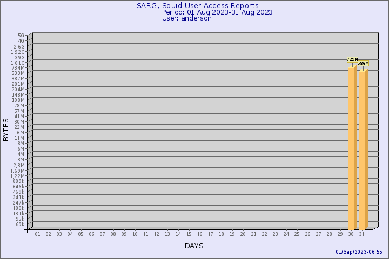The height and width of the screenshot is (259, 389).
Task: Click the 01/Sep/2023-06:55 timestamp
Action: tap(359, 252)
